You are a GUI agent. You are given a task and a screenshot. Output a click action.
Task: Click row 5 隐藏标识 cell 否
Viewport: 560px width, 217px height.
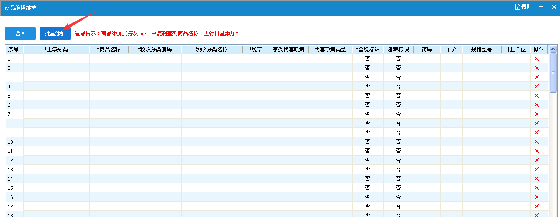point(398,96)
